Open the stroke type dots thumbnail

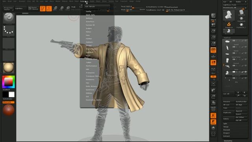click(9, 31)
